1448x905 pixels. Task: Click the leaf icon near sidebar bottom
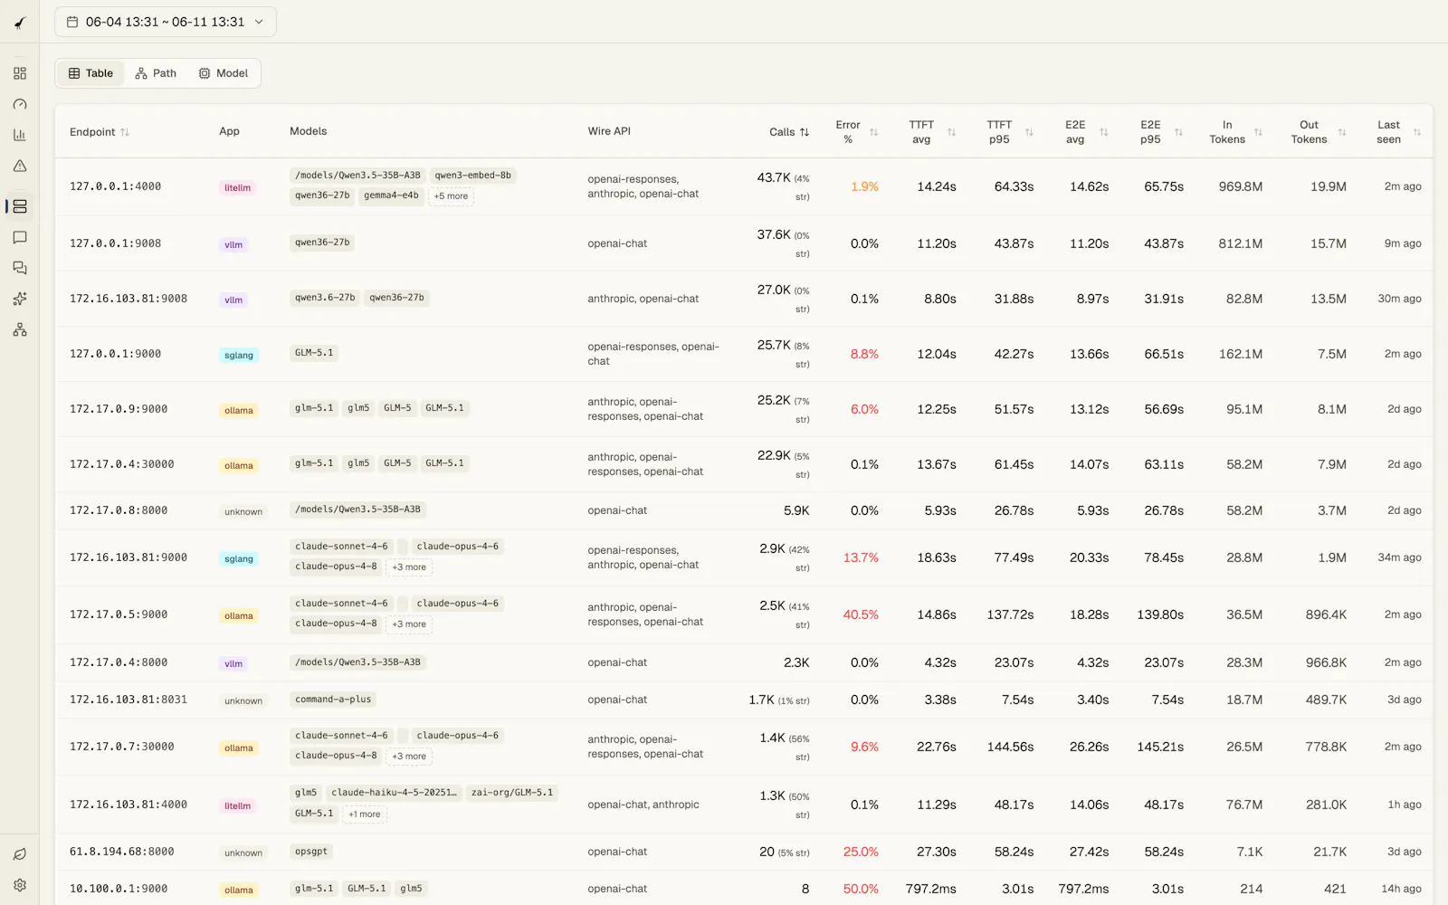(20, 854)
